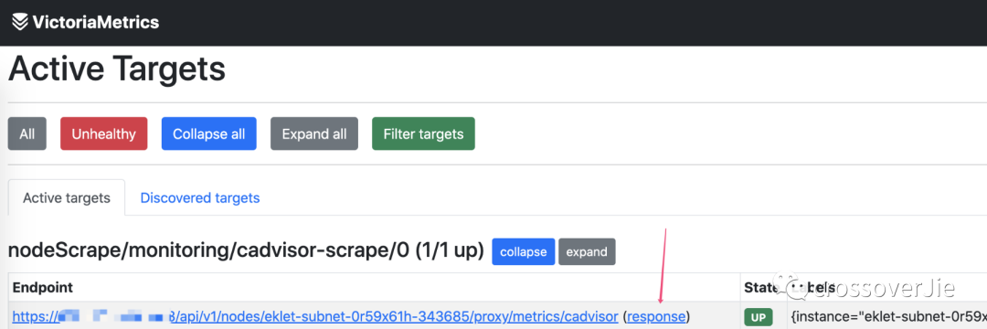Image resolution: width=987 pixels, height=329 pixels.
Task: Open the cadvisor metrics endpoint URL
Action: pos(315,316)
